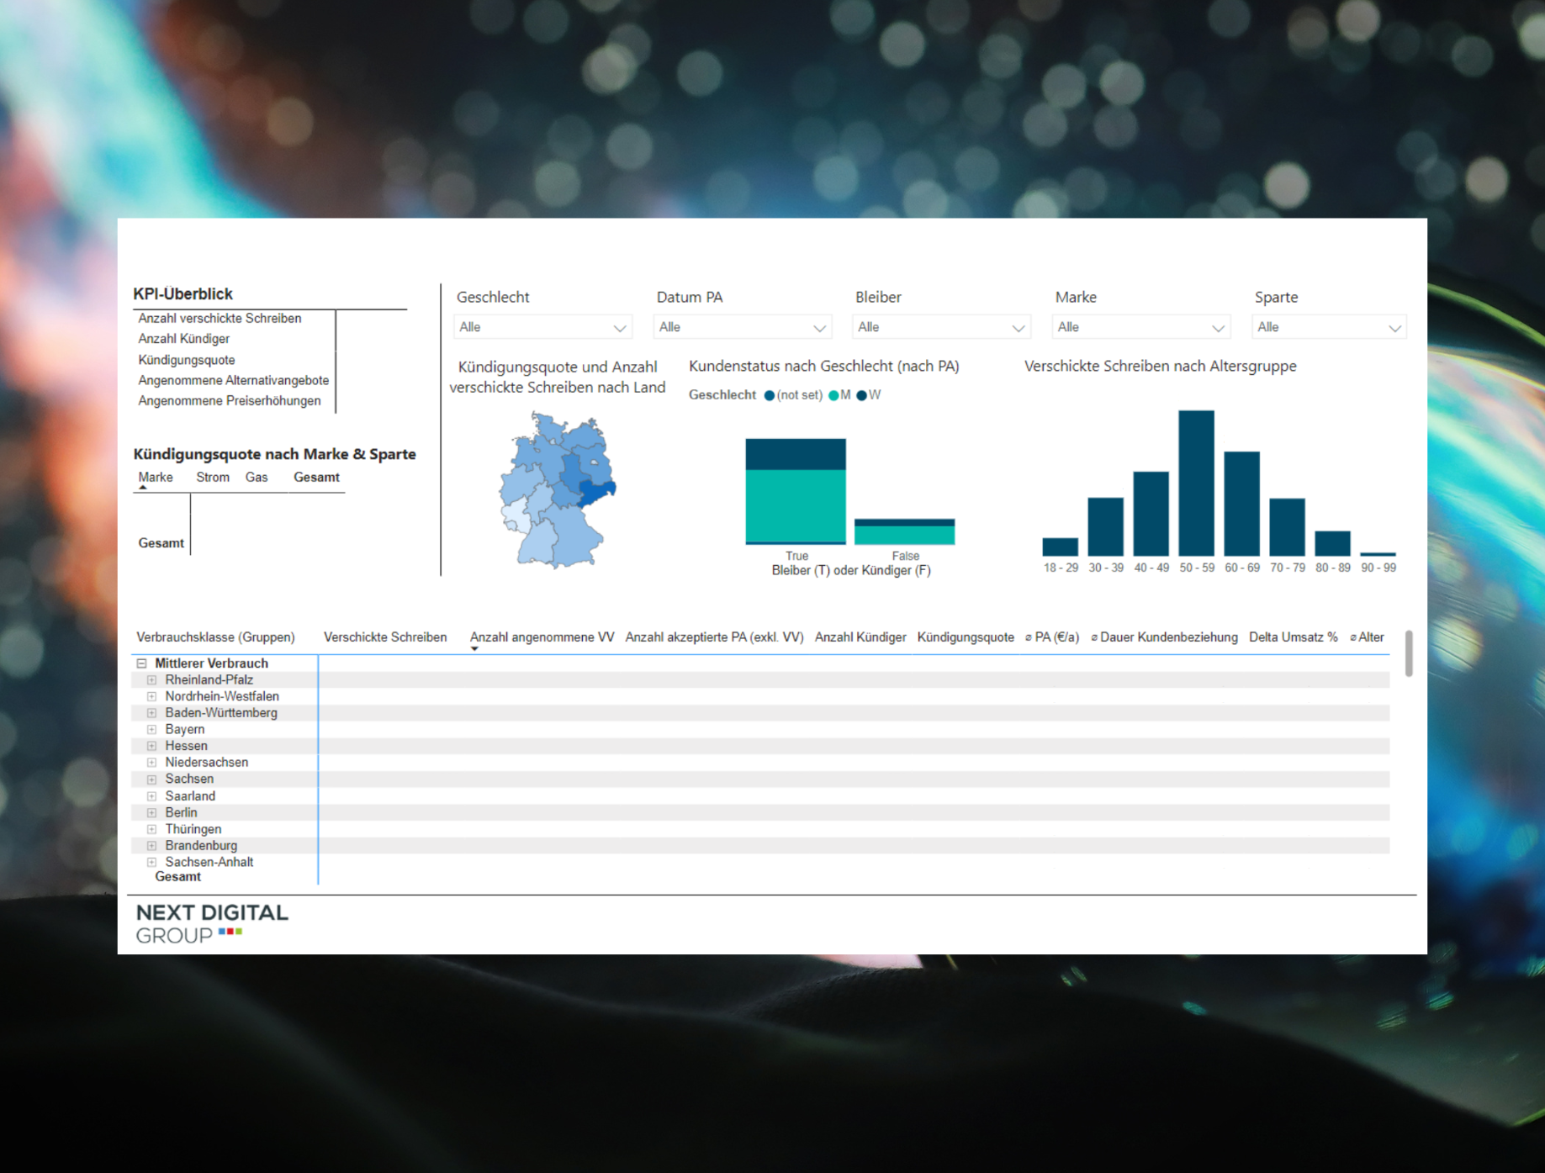Open the Datum PA filter dropdown
The width and height of the screenshot is (1545, 1173).
[x=742, y=327]
